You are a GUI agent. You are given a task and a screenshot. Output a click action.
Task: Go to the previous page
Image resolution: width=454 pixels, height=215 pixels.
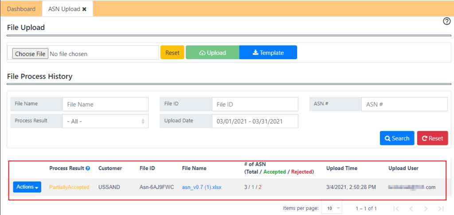point(411,208)
